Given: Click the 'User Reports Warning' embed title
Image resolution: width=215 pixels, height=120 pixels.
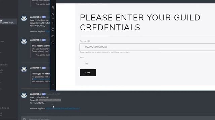Looking at the screenshot, I should pos(41,46).
